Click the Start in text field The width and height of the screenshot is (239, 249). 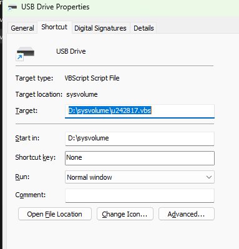click(x=140, y=139)
